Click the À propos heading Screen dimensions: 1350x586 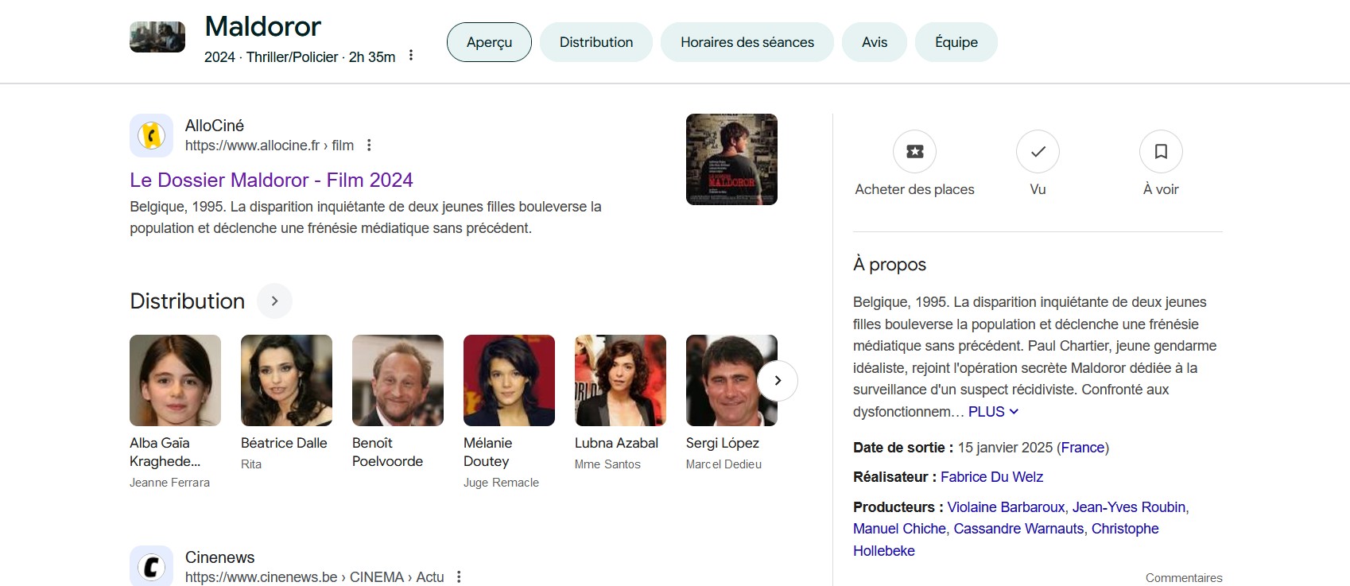click(x=890, y=264)
